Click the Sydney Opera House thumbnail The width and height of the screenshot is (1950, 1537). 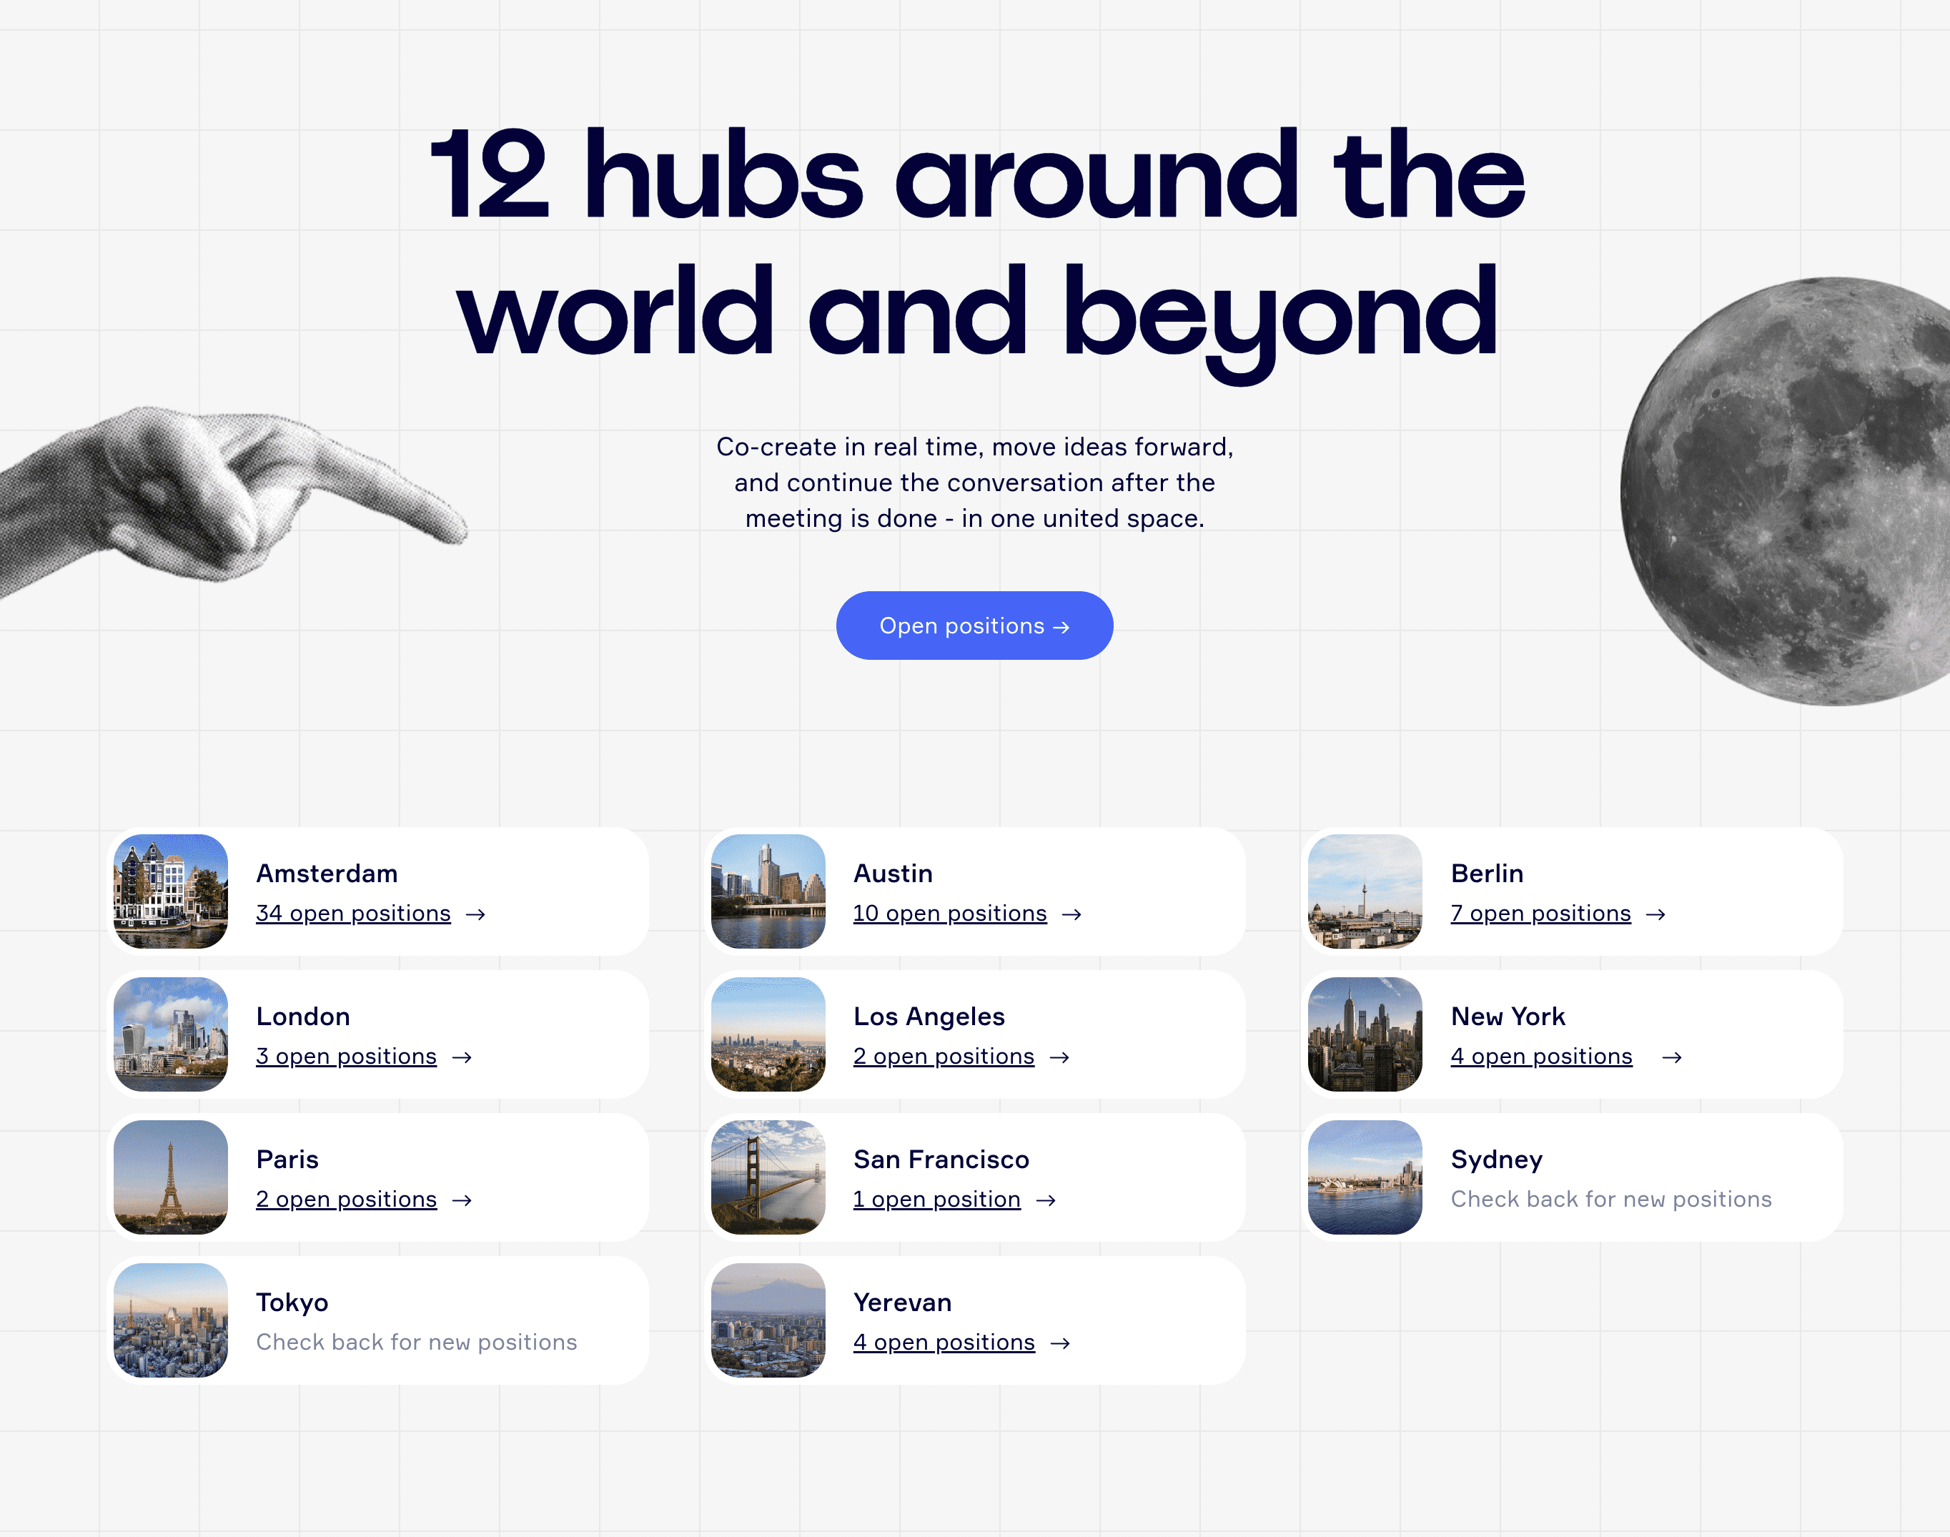1365,1177
